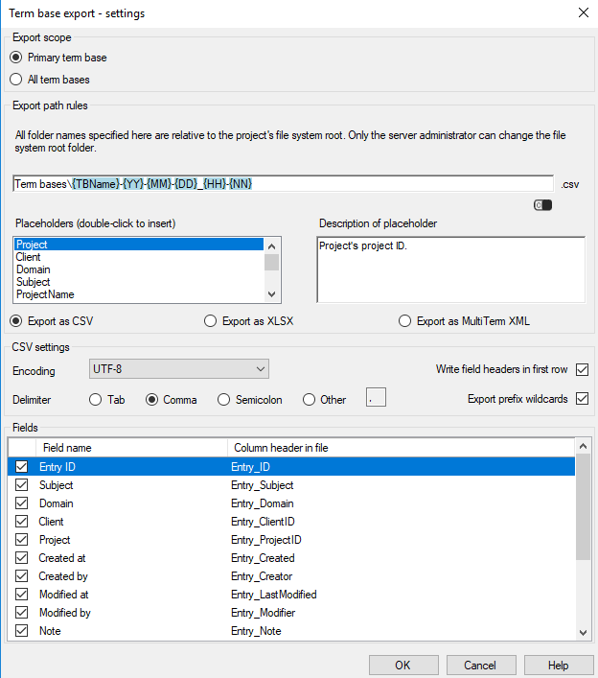Select the Client placeholder in list

pyautogui.click(x=29, y=257)
